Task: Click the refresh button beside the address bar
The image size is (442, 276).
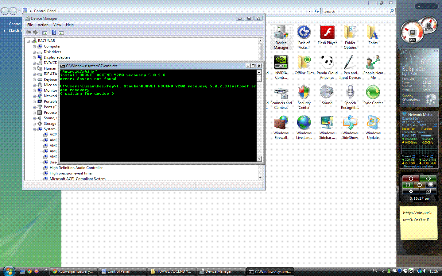Action: click(x=317, y=11)
